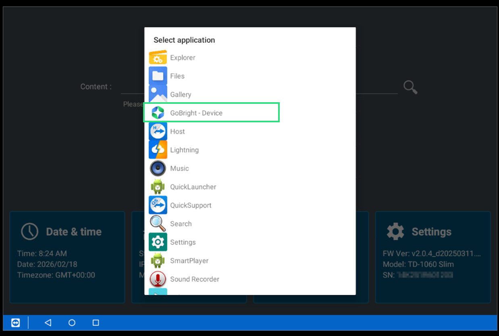Choose the Files folder icon
Image resolution: width=499 pixels, height=336 pixels.
tap(158, 76)
